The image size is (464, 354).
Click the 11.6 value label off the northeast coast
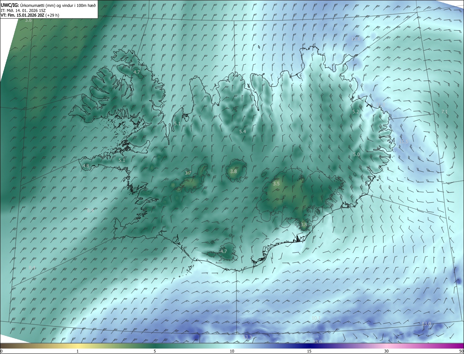356,39
